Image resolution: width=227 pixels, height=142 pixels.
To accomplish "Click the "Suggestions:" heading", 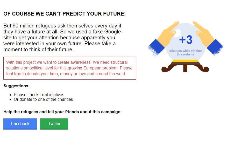I will (17, 86).
